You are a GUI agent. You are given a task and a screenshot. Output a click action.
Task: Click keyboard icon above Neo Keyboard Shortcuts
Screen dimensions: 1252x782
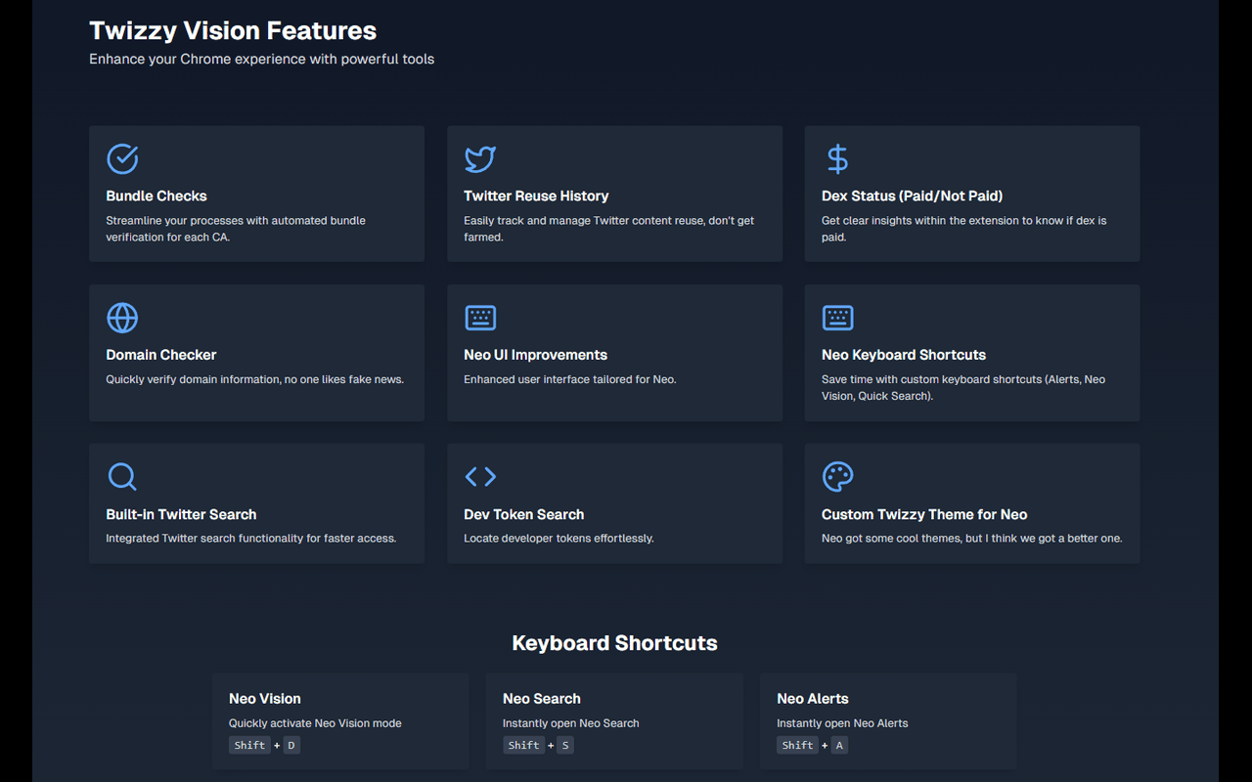click(837, 318)
